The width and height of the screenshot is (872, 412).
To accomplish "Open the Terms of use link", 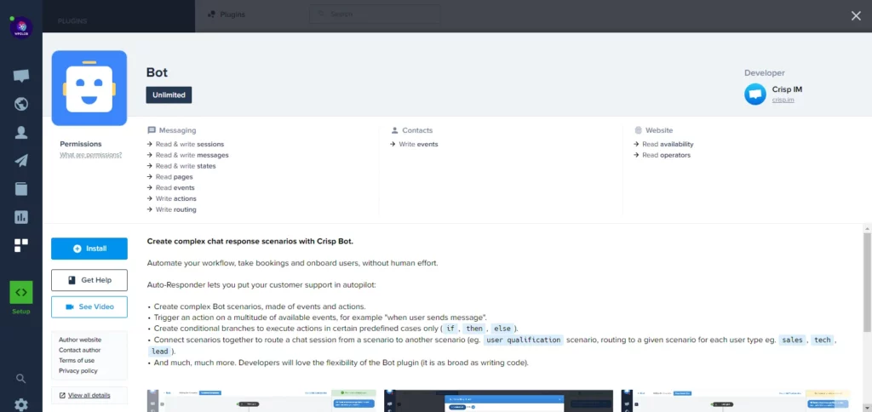I will pyautogui.click(x=77, y=360).
